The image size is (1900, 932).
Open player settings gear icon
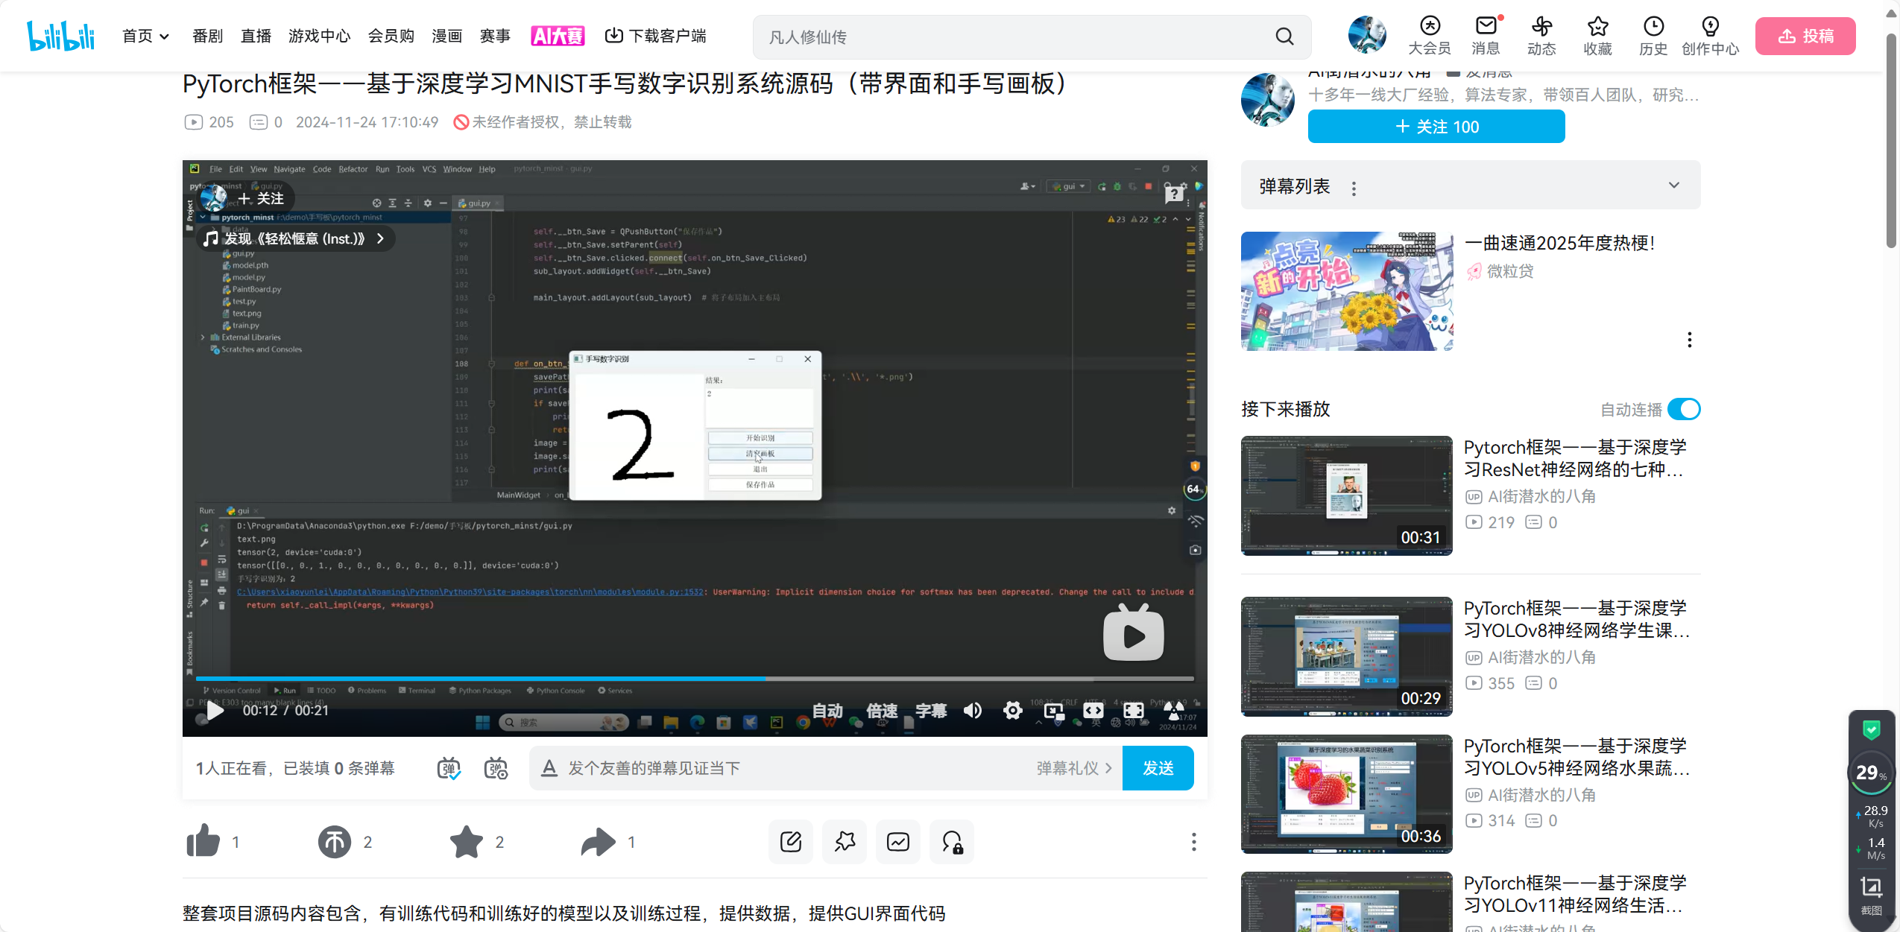coord(1012,711)
